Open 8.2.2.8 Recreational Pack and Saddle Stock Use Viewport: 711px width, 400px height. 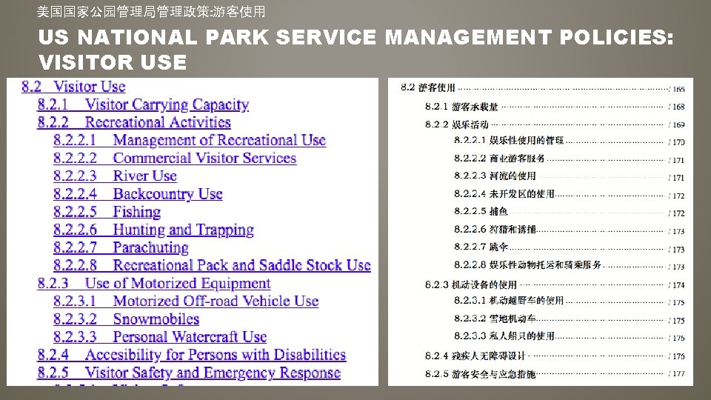212,265
